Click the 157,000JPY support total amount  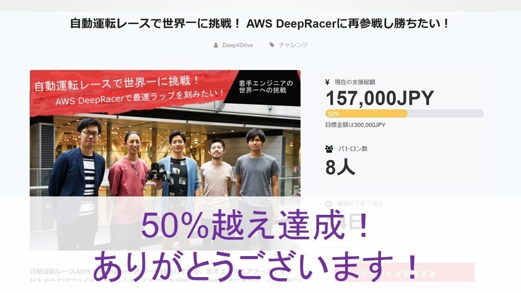pos(380,98)
